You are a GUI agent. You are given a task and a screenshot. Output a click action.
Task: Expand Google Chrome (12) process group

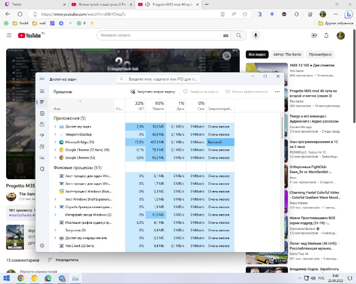point(55,158)
